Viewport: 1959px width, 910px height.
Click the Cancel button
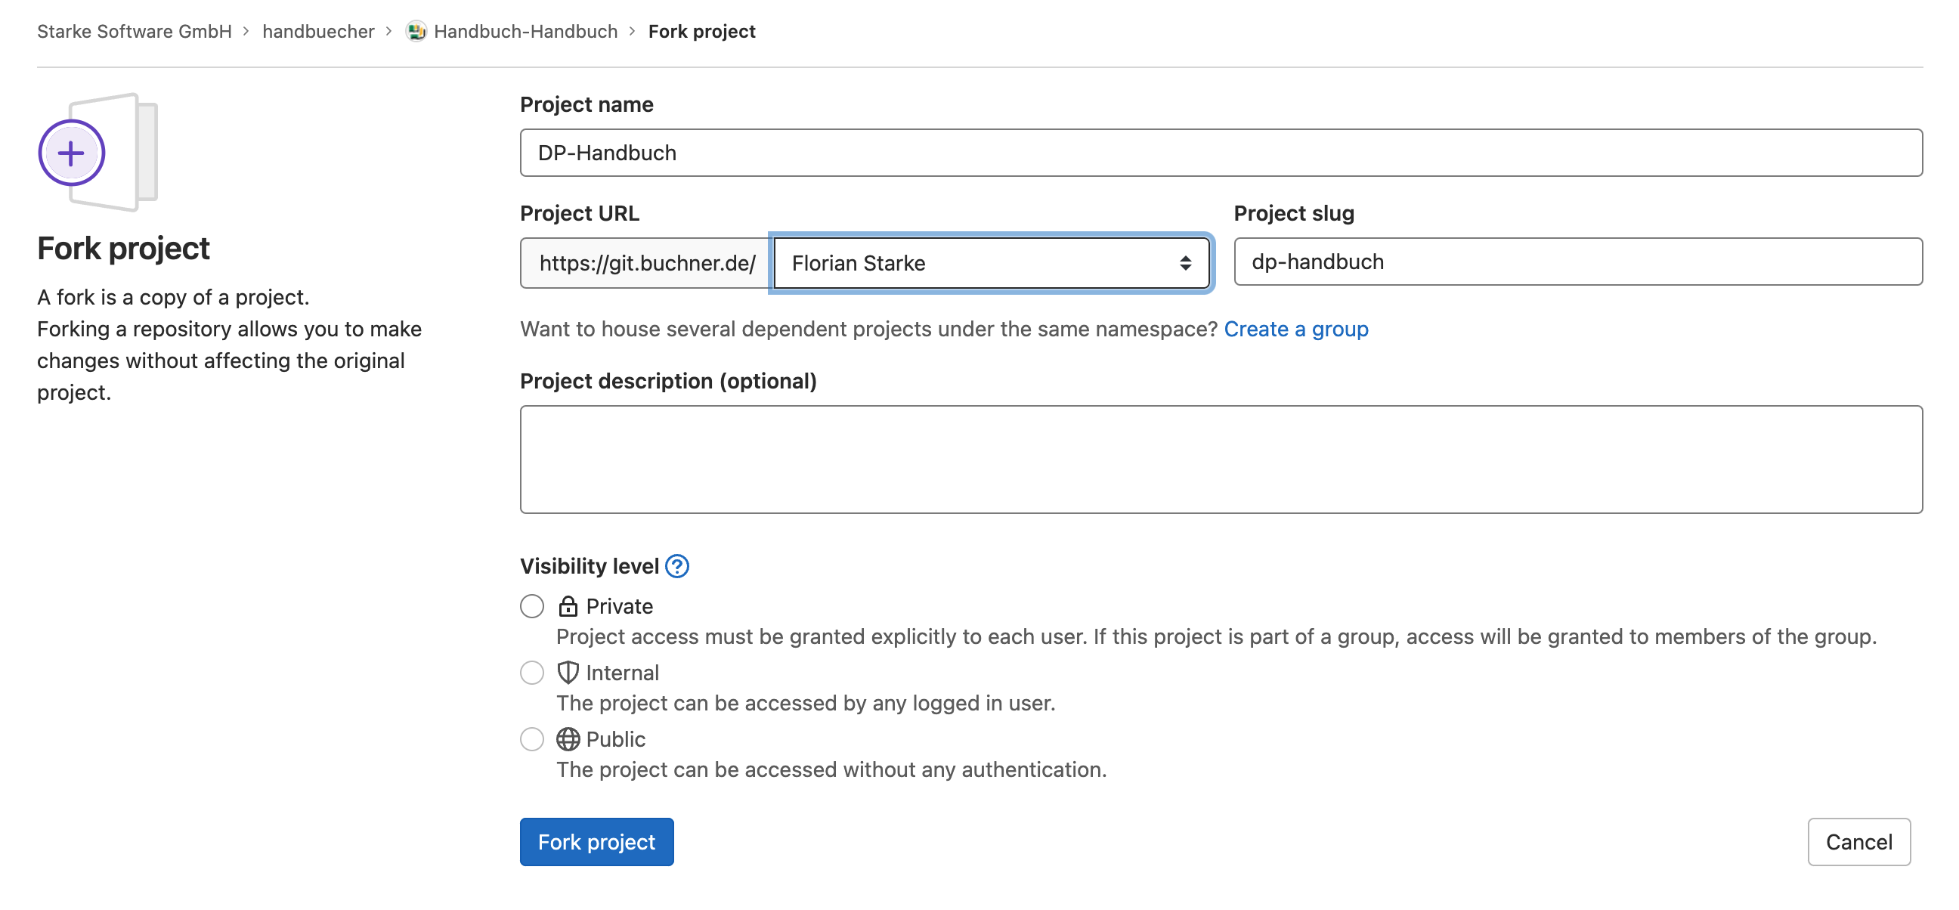click(1858, 841)
